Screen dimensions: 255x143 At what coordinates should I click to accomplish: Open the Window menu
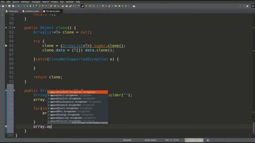tap(70, 2)
